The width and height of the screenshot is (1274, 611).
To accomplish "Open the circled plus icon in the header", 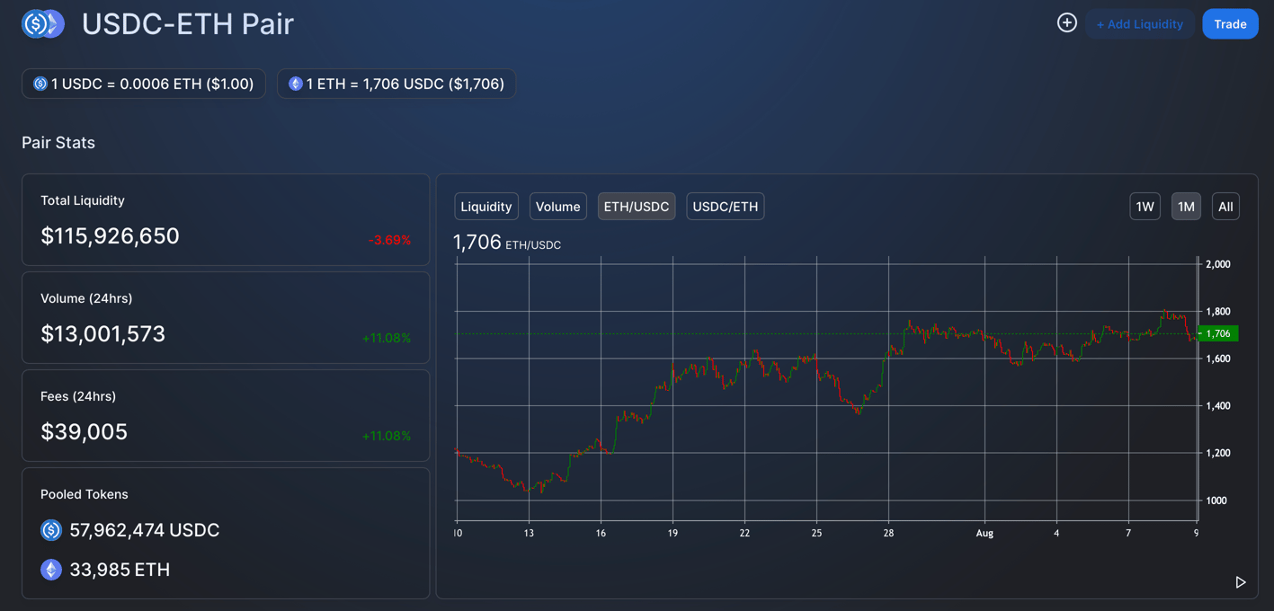I will (x=1066, y=23).
